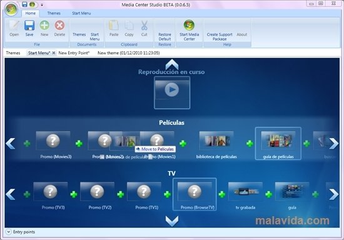Click green plus before guía de películas

[250, 144]
